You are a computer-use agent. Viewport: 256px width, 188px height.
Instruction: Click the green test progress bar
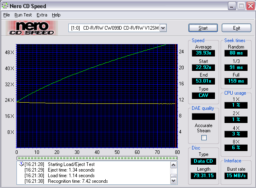(97, 158)
